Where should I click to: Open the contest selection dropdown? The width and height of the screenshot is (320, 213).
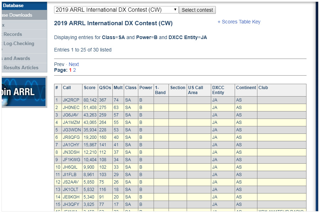click(116, 10)
